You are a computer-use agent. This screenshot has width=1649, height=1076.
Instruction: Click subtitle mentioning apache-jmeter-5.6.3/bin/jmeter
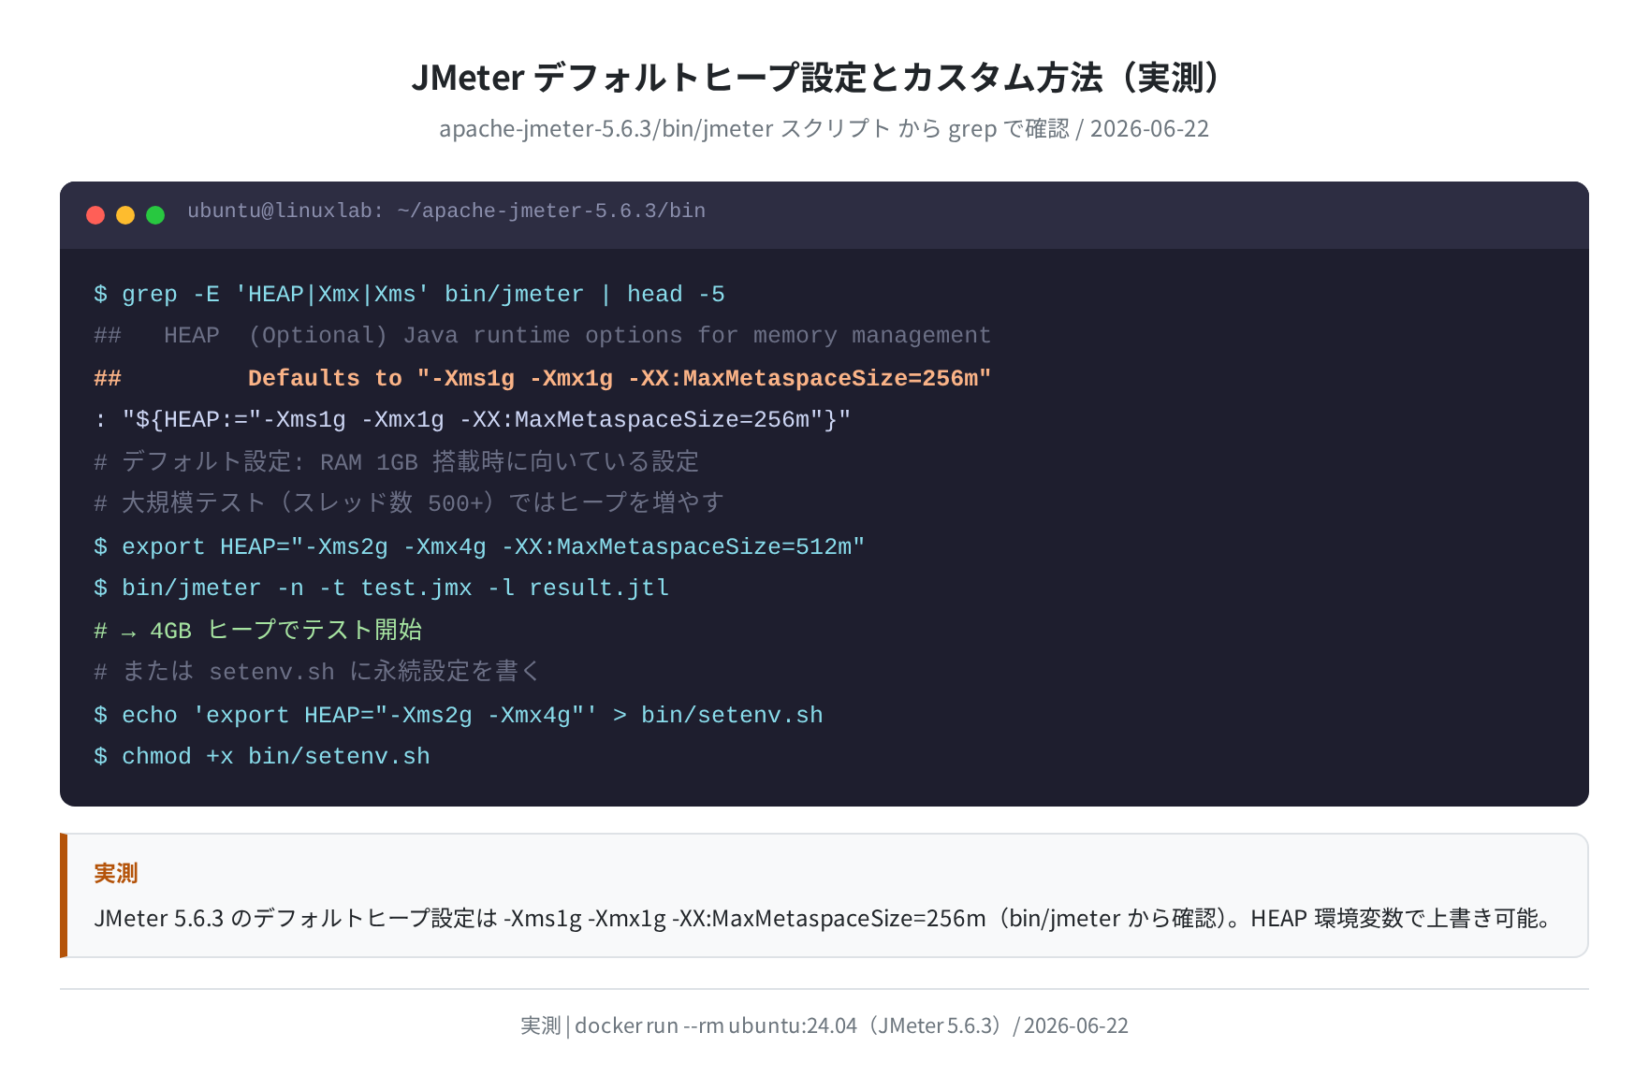(x=824, y=129)
